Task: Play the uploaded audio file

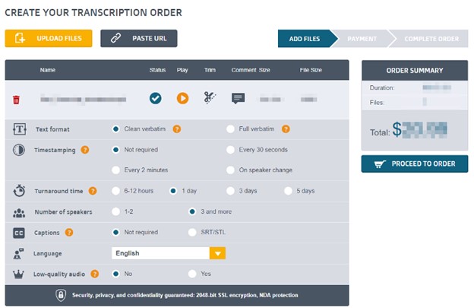Action: tap(182, 98)
